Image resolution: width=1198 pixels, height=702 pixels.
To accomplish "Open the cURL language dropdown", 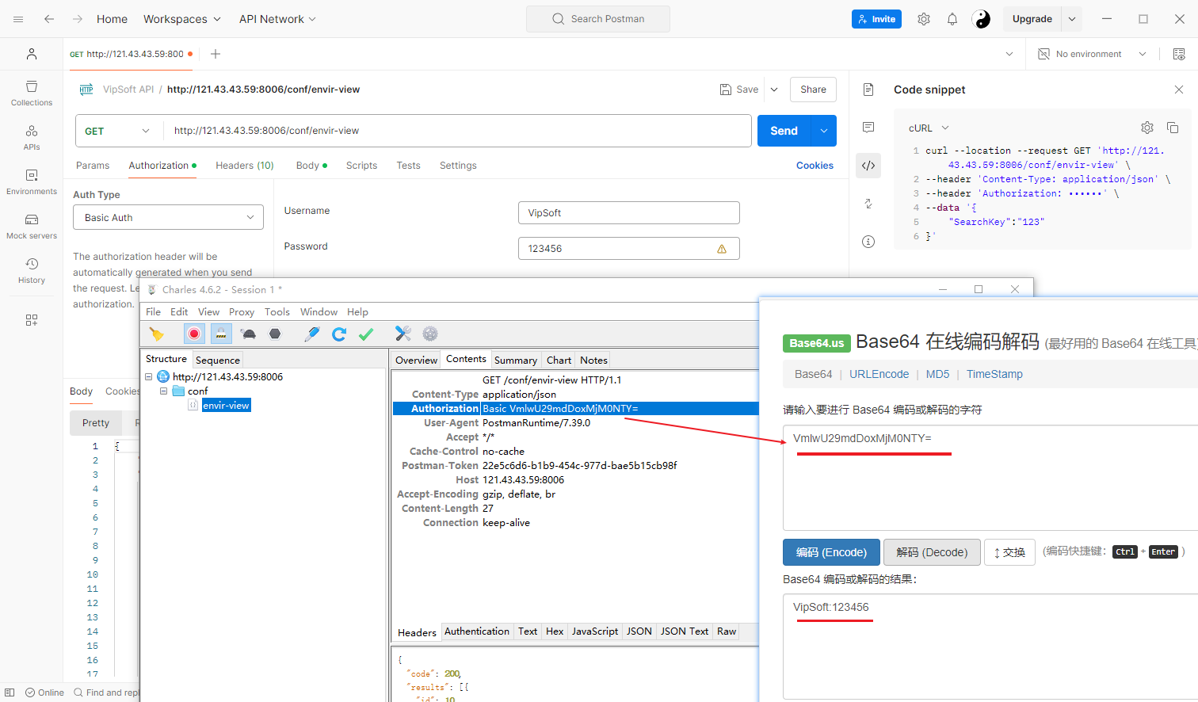I will pos(929,128).
